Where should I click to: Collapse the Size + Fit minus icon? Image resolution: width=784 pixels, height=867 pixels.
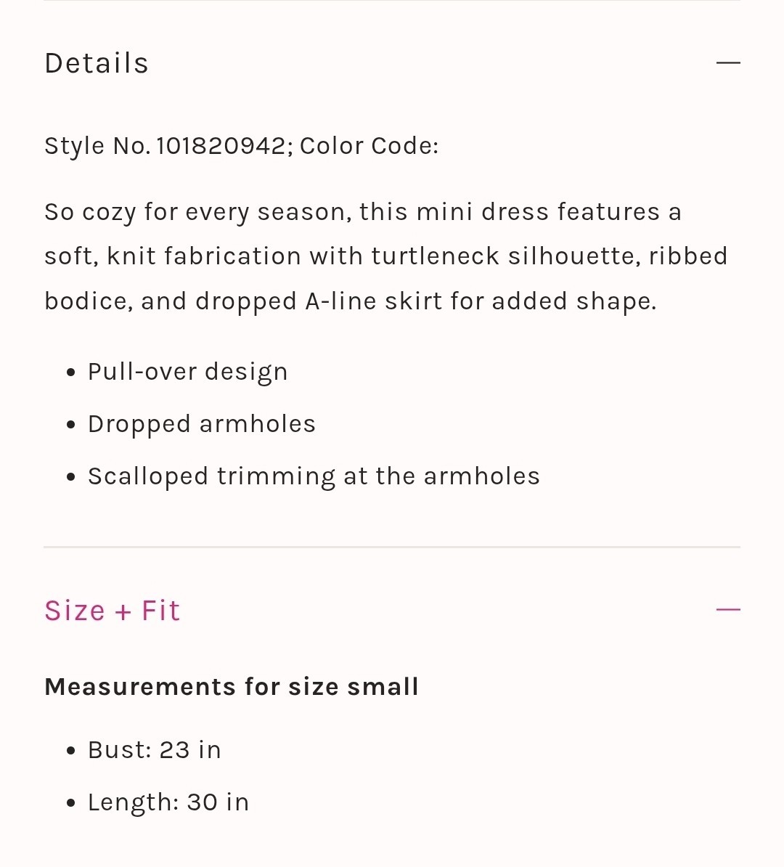coord(727,610)
